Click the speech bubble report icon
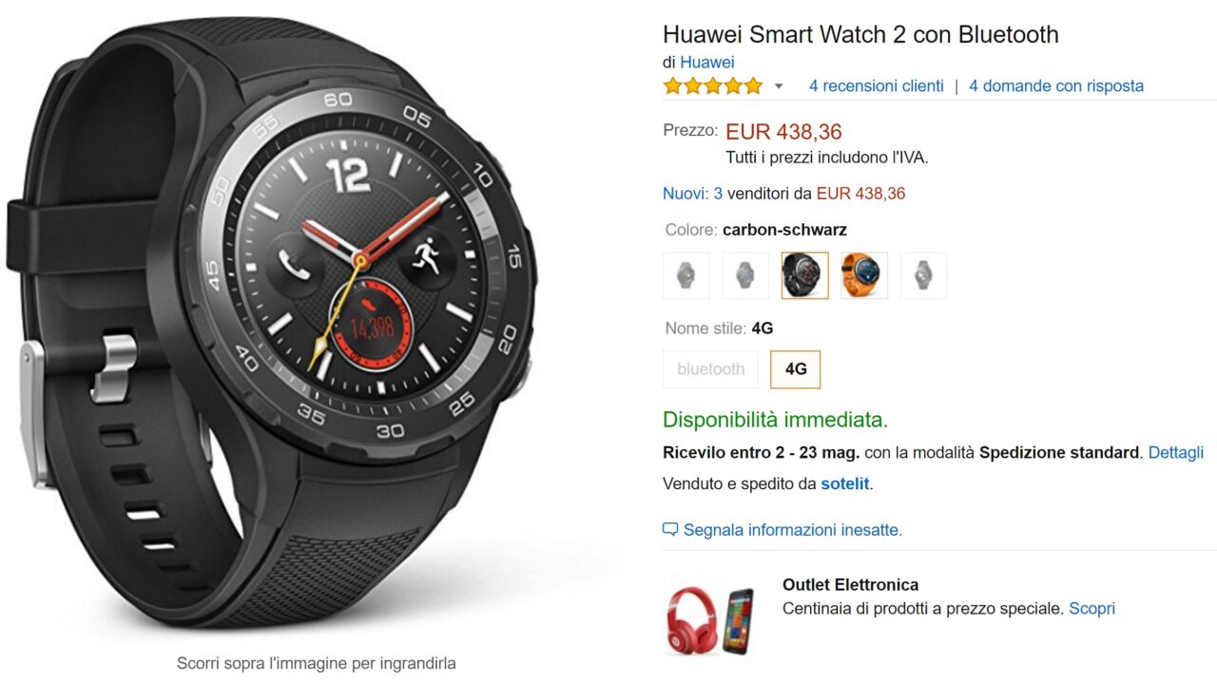The image size is (1217, 681). tap(670, 530)
